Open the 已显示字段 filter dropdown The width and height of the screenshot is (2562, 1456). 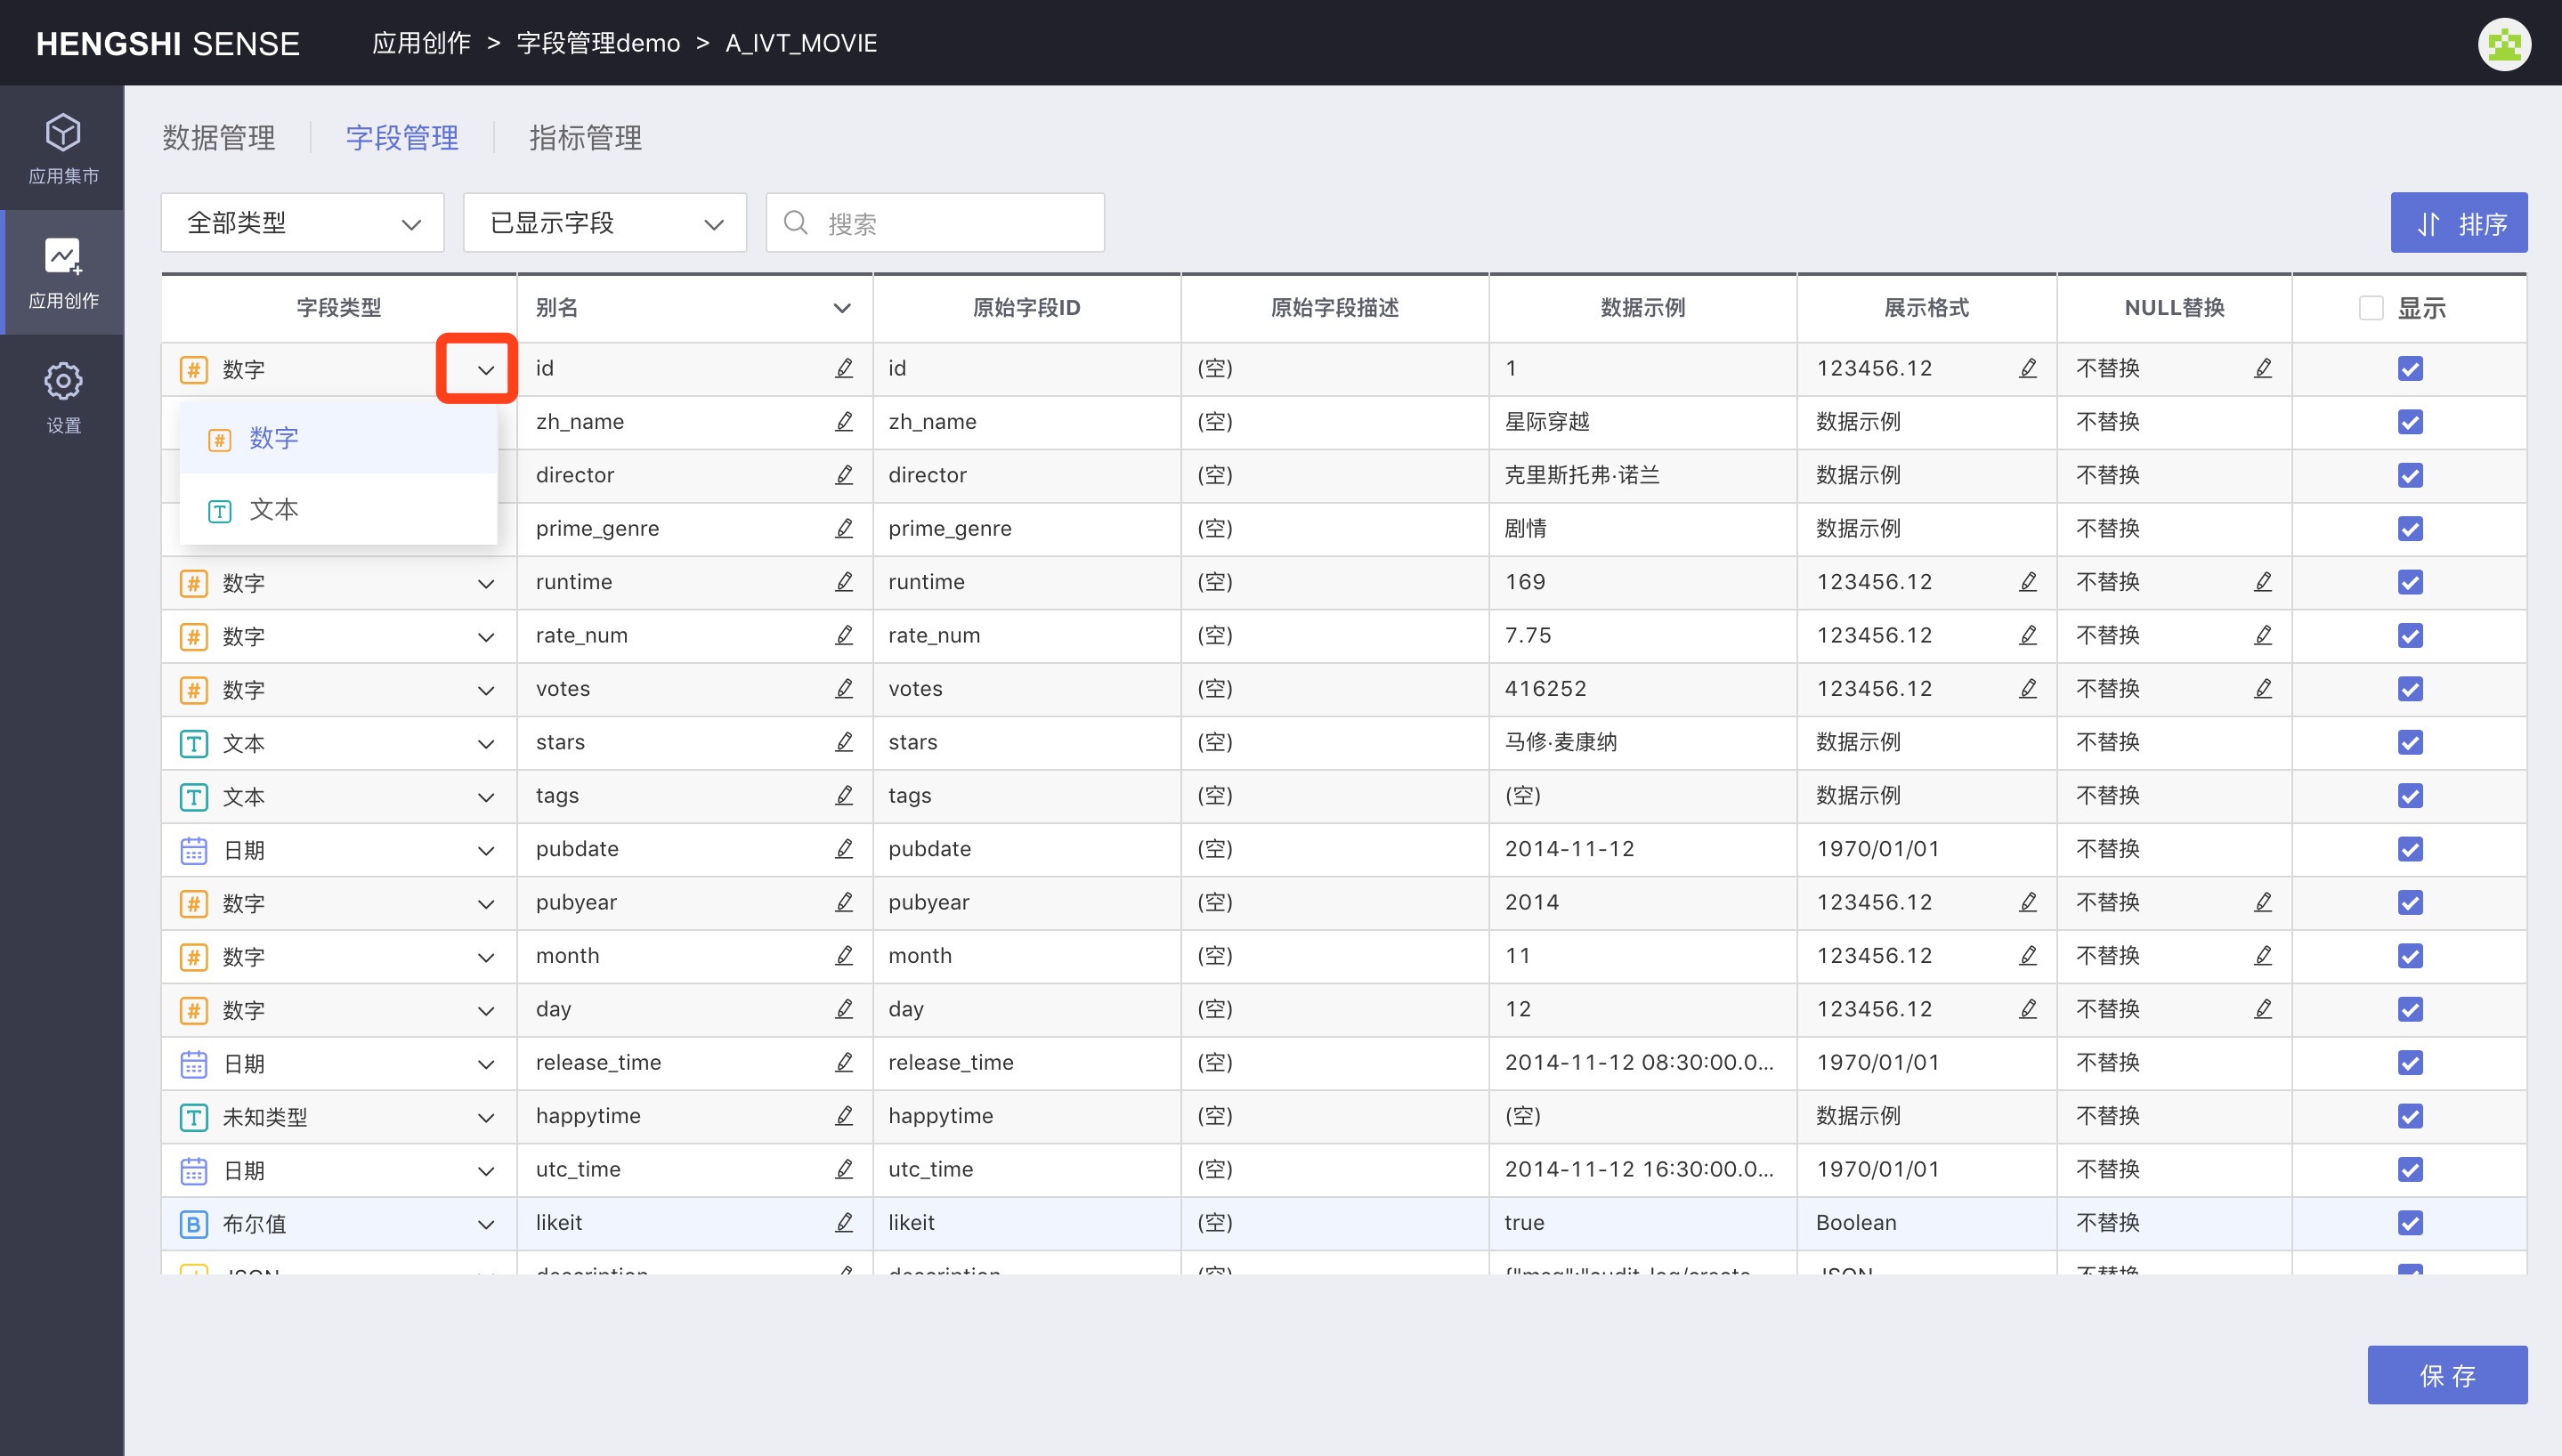(604, 222)
